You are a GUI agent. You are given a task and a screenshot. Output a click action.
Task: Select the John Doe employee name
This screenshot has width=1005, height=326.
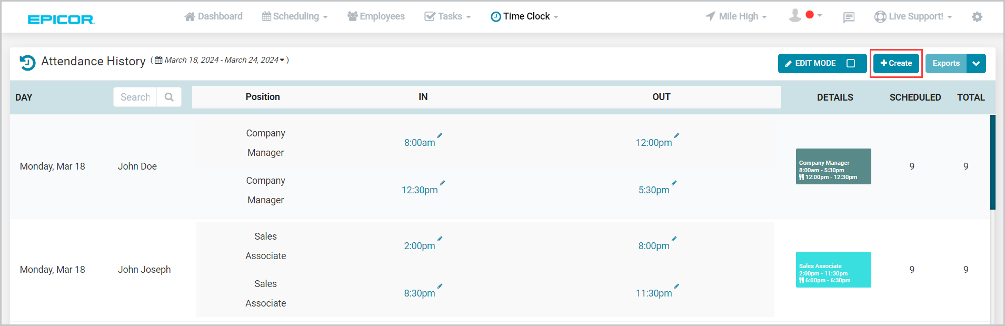click(x=137, y=166)
